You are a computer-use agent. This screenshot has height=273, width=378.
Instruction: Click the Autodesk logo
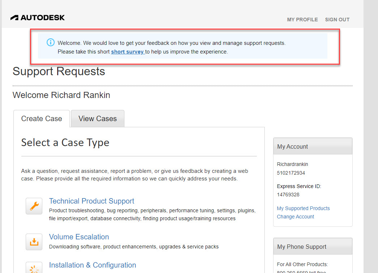pyautogui.click(x=38, y=17)
